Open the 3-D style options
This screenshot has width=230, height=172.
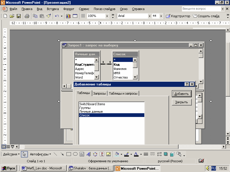pyautogui.click(x=172, y=154)
